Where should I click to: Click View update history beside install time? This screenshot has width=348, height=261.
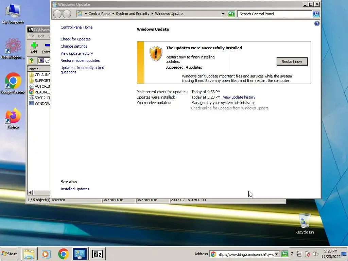coord(239,97)
